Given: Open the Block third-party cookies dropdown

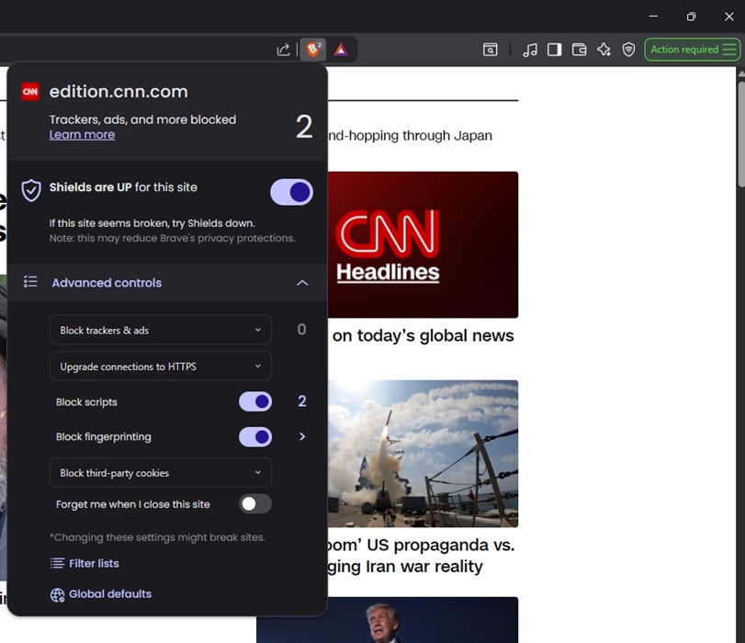Looking at the screenshot, I should 160,473.
